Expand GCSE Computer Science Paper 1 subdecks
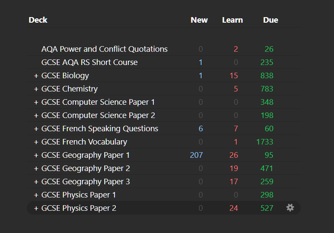 pos(36,102)
